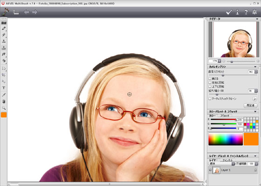
Task: Click the brush size value stepper arrows
Action: (256, 72)
